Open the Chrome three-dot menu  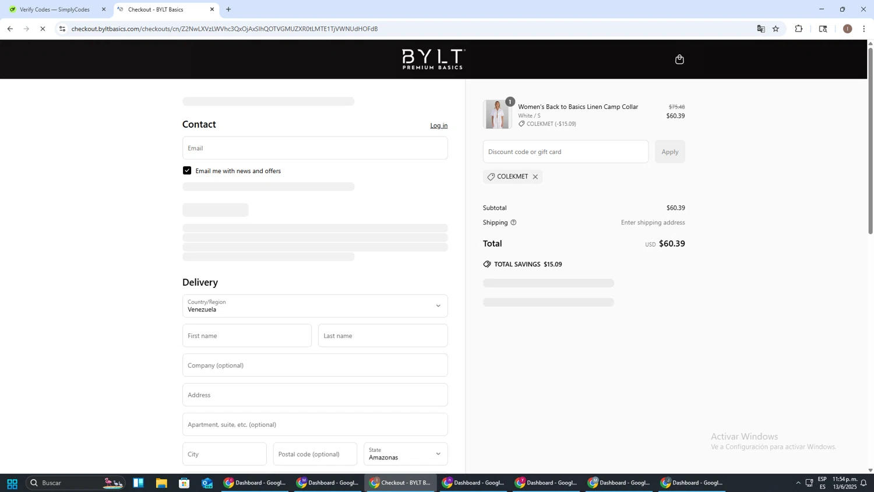click(x=864, y=29)
